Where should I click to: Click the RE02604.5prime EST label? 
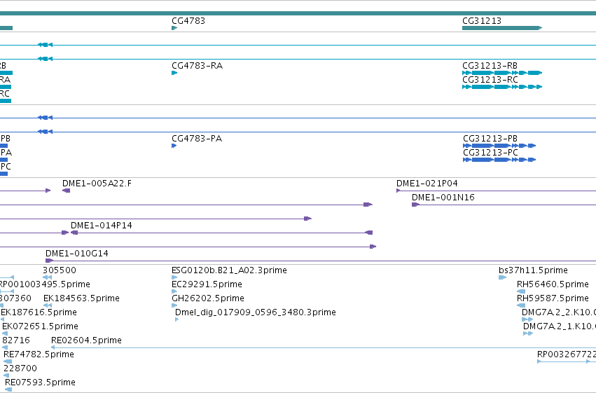point(86,340)
